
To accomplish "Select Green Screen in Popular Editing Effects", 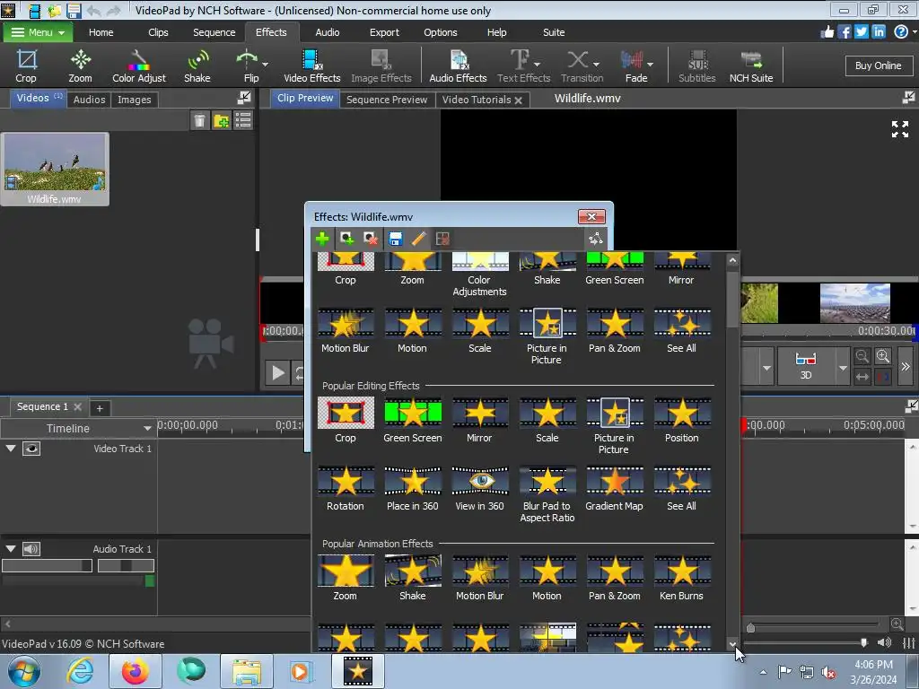I will [413, 420].
